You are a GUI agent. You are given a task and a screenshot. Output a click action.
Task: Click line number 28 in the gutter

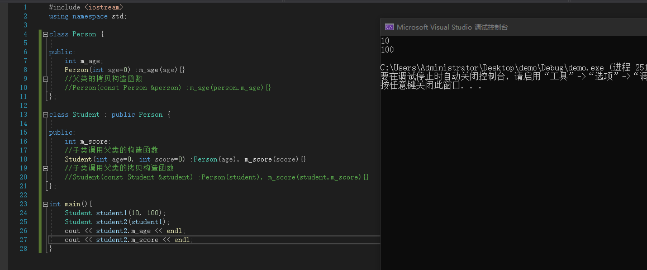tap(23, 249)
